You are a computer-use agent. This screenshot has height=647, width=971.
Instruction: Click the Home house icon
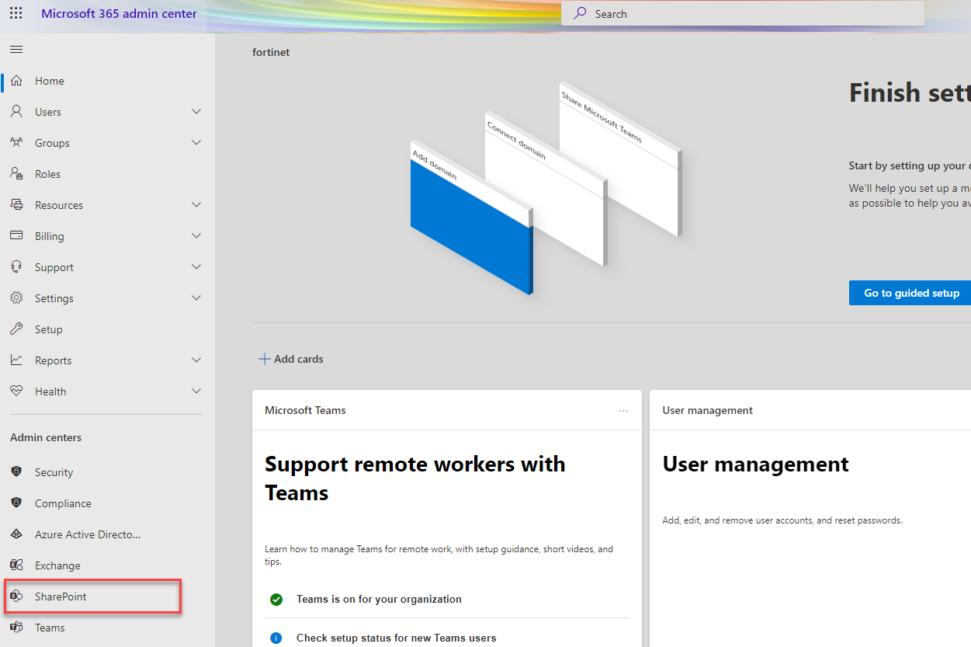[x=16, y=81]
